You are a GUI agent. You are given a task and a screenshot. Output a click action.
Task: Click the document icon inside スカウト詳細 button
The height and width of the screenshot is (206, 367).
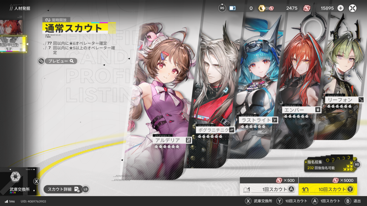point(76,189)
